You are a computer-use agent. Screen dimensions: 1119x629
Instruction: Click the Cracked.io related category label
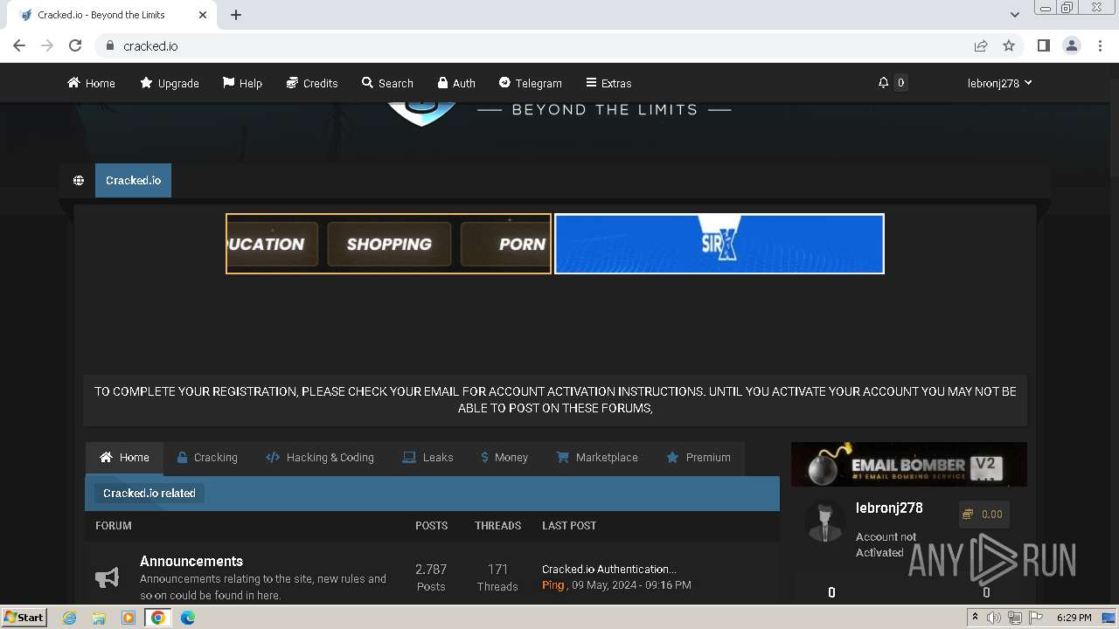pyautogui.click(x=149, y=494)
